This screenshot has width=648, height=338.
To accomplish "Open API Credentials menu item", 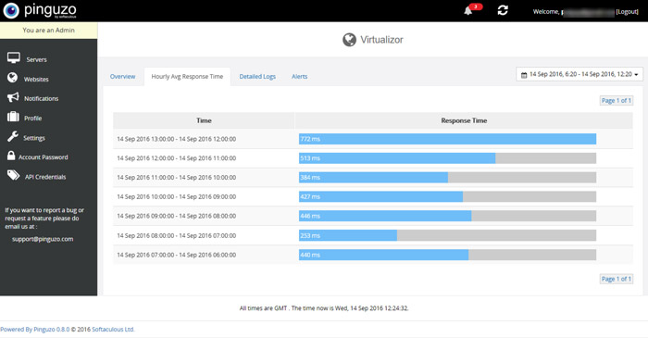I will 45,177.
